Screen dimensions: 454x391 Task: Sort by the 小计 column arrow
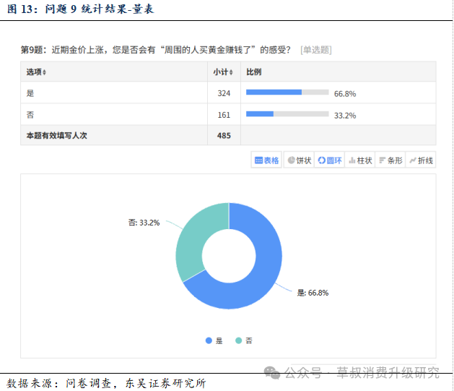231,72
